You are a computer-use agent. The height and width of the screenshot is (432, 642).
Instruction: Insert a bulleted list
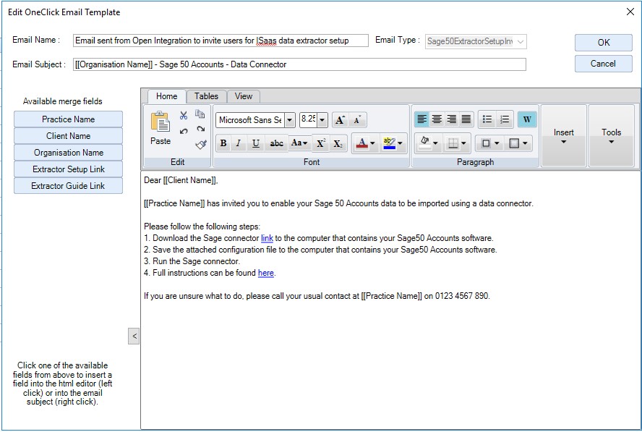click(x=487, y=119)
